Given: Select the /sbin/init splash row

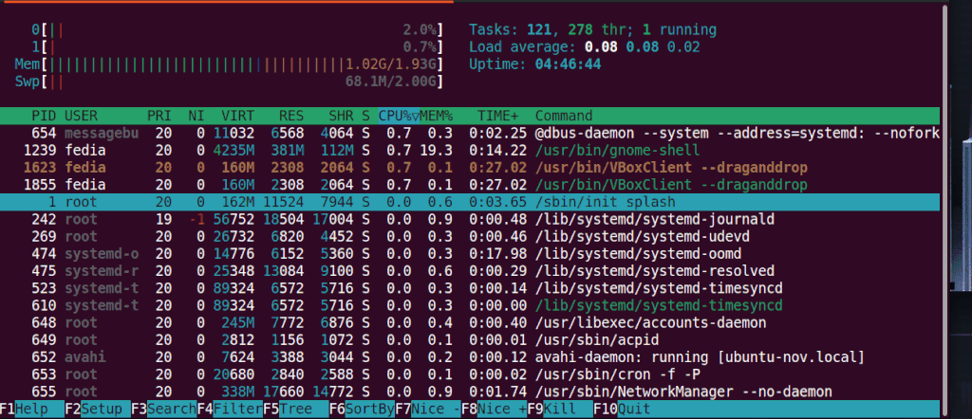Looking at the screenshot, I should pos(470,202).
